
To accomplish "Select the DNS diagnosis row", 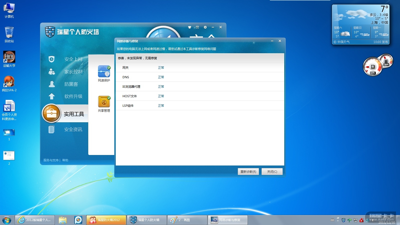I will pos(200,77).
